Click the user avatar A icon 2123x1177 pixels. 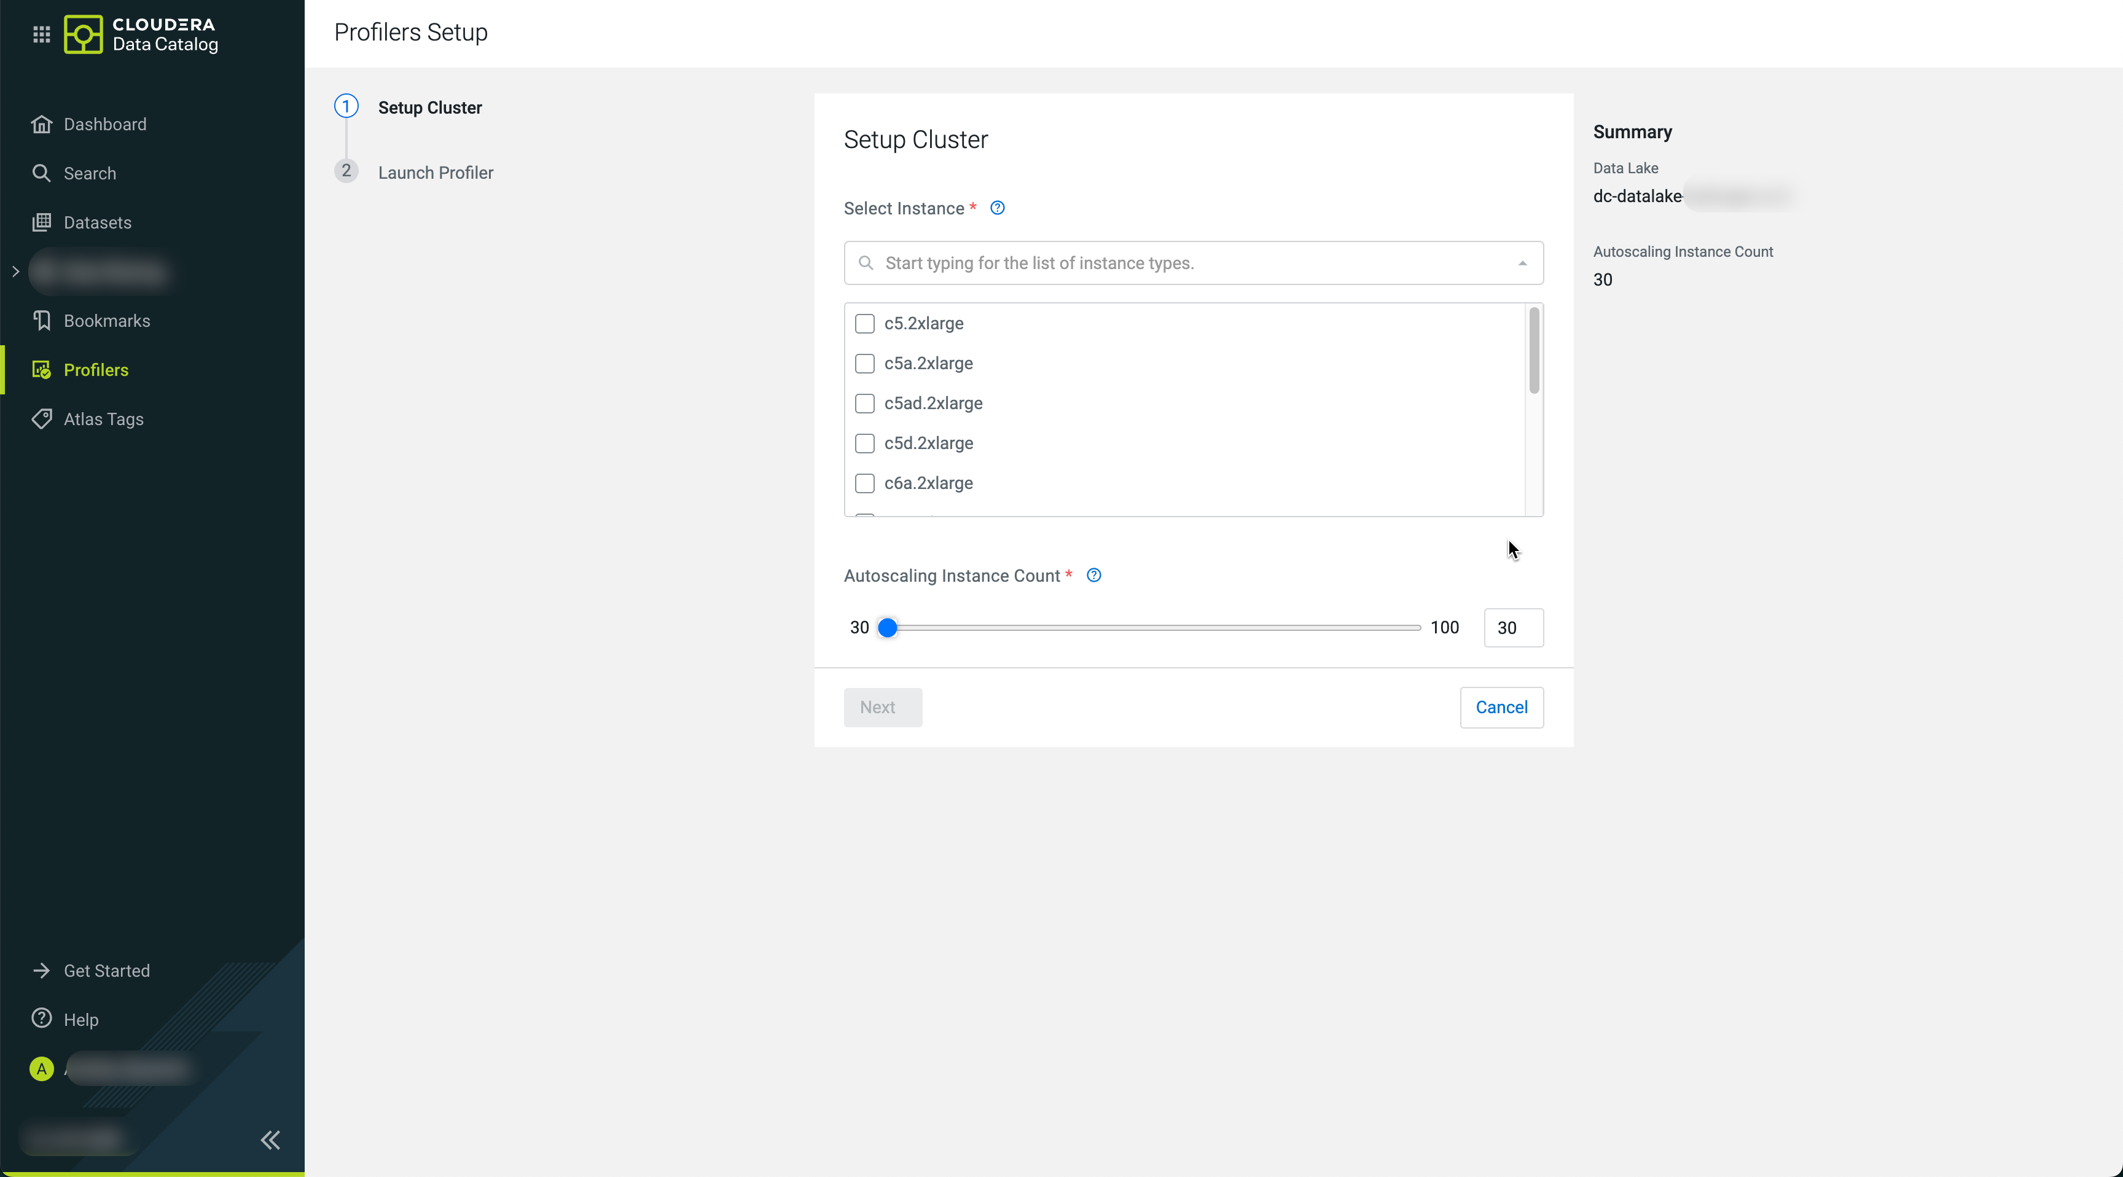[x=41, y=1068]
